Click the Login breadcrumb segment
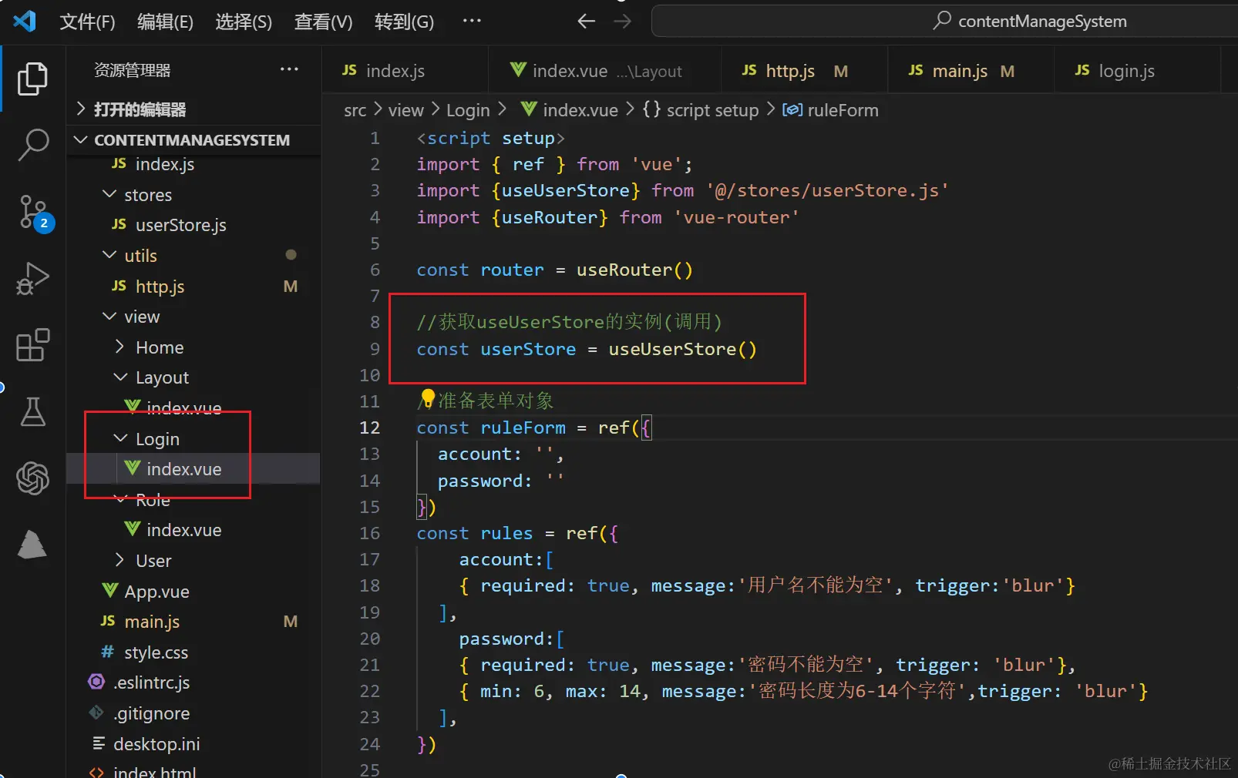 click(468, 110)
